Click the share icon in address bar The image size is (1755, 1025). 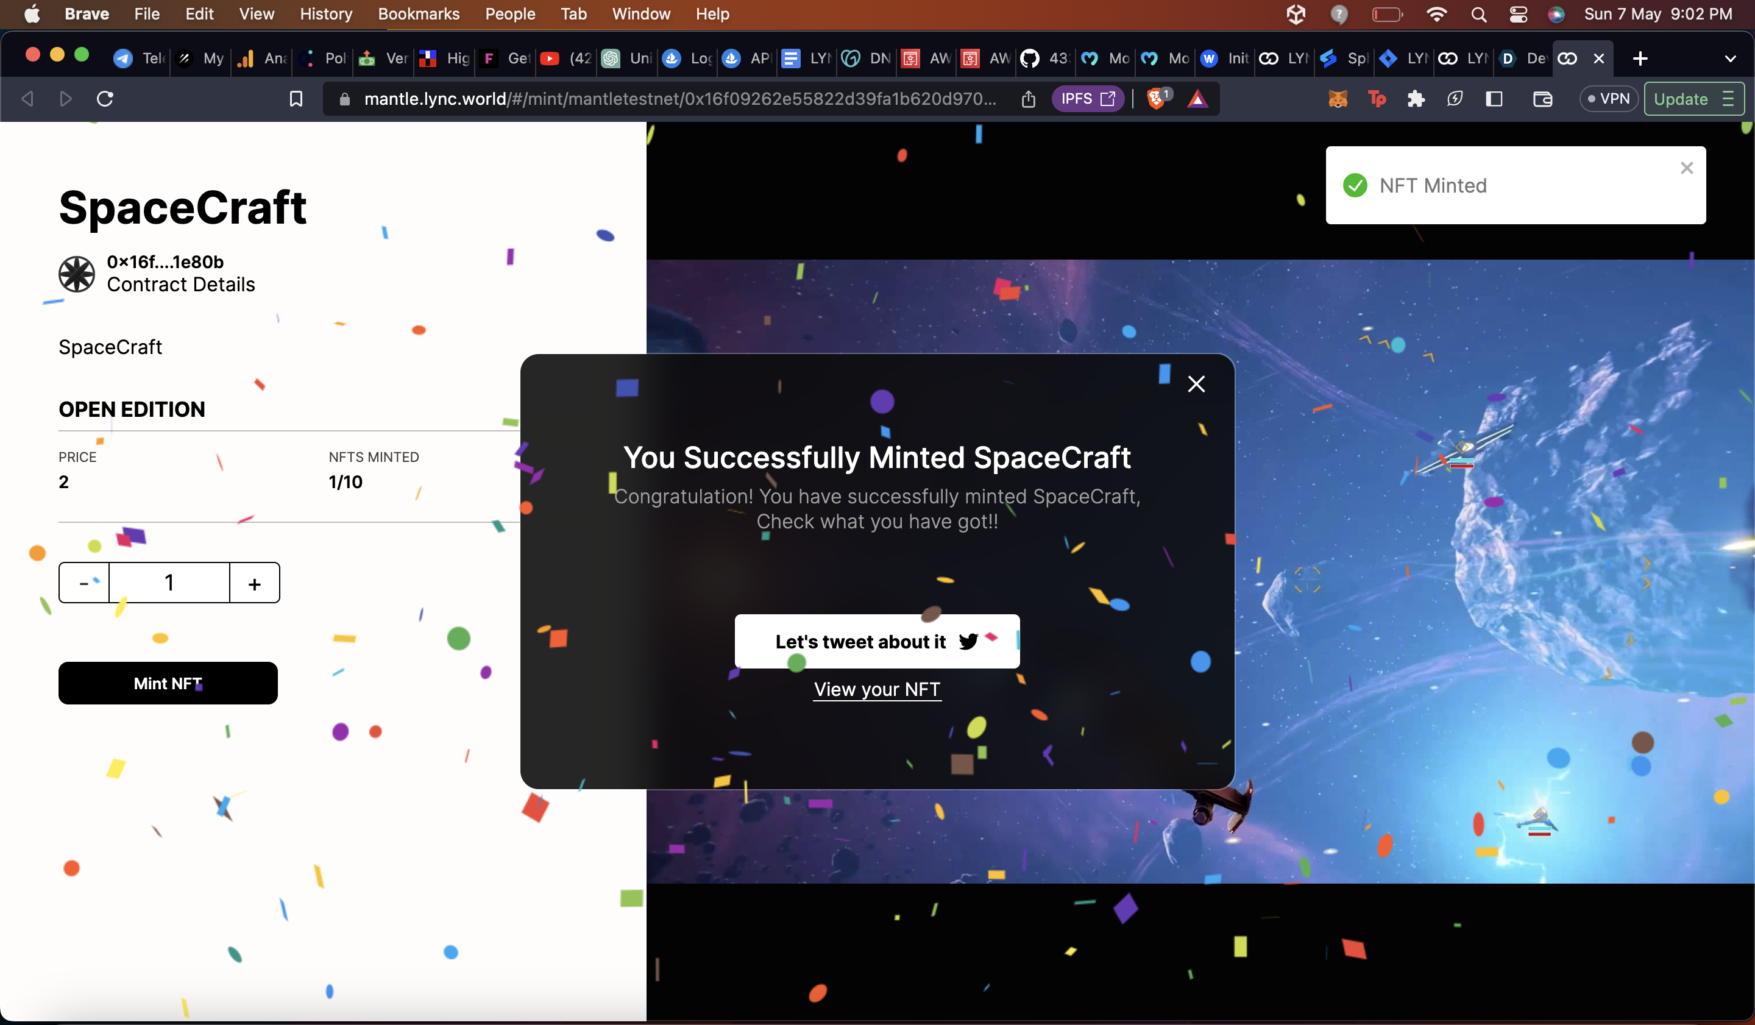click(x=1028, y=99)
